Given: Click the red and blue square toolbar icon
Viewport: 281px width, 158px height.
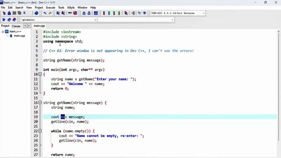Looking at the screenshot, I should click(75, 13).
